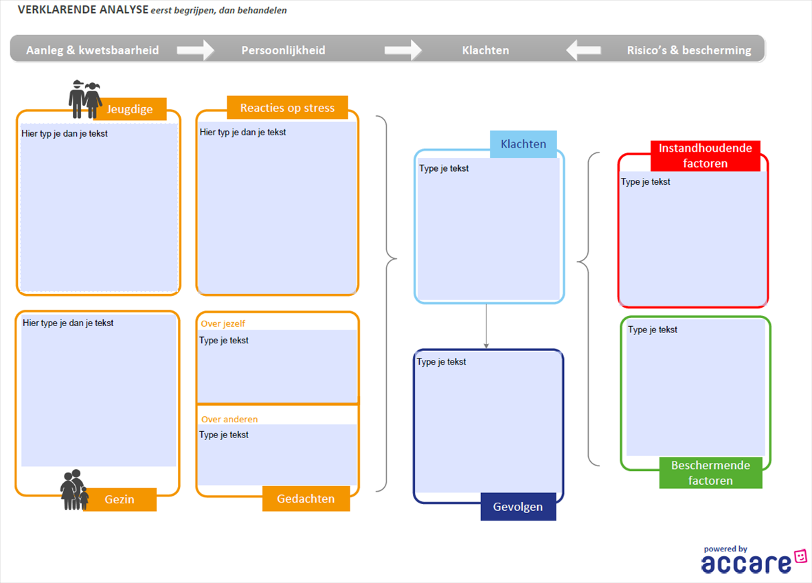Click the red Instandhoudende factoren label
This screenshot has width=812, height=583.
click(x=705, y=156)
